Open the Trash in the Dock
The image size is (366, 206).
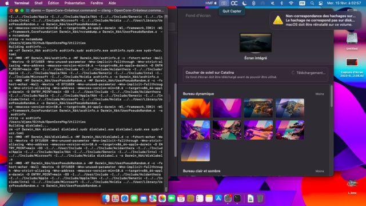[x=260, y=199]
